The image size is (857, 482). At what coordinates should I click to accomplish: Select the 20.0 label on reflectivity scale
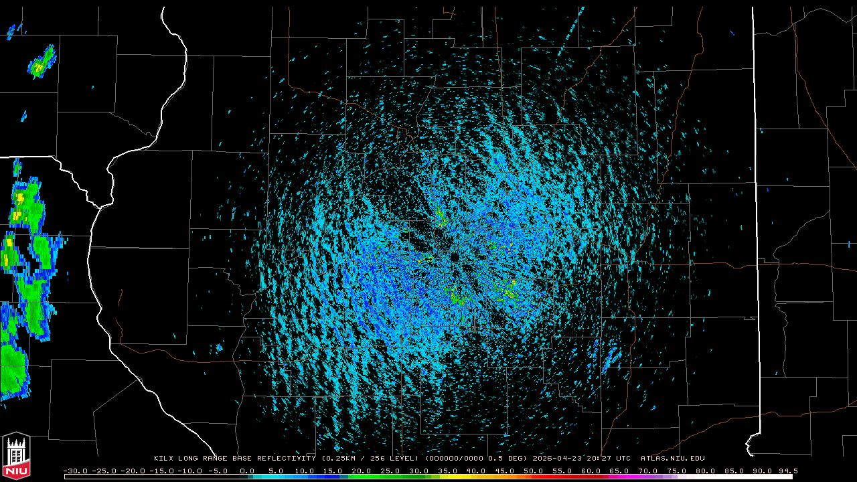(x=362, y=471)
